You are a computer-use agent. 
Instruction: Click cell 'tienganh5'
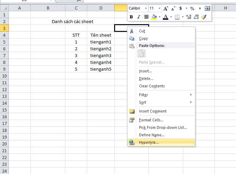coord(101,69)
